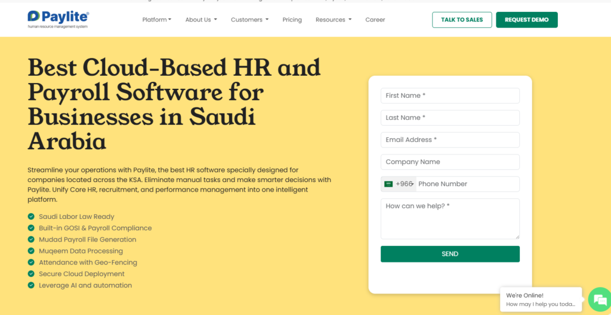This screenshot has height=315, width=611.
Task: Click the checkmark icon beside Leverage AI and automation
Action: tap(31, 285)
